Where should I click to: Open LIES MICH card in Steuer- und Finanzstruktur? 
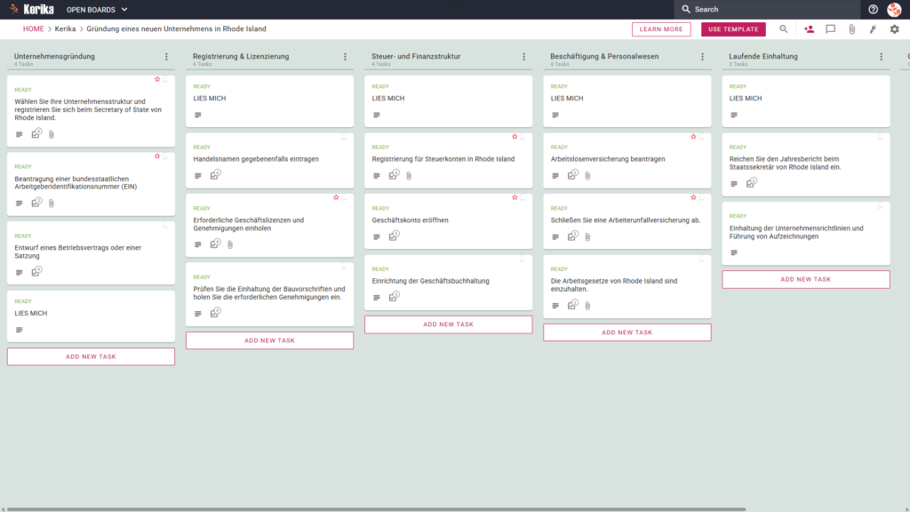pos(449,101)
